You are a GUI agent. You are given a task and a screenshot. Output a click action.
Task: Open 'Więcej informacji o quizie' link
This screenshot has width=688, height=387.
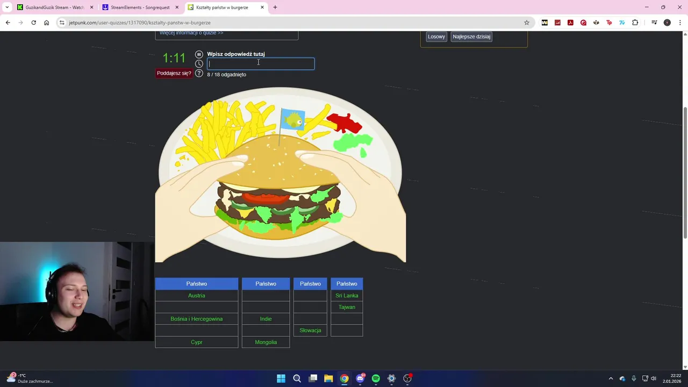click(191, 33)
